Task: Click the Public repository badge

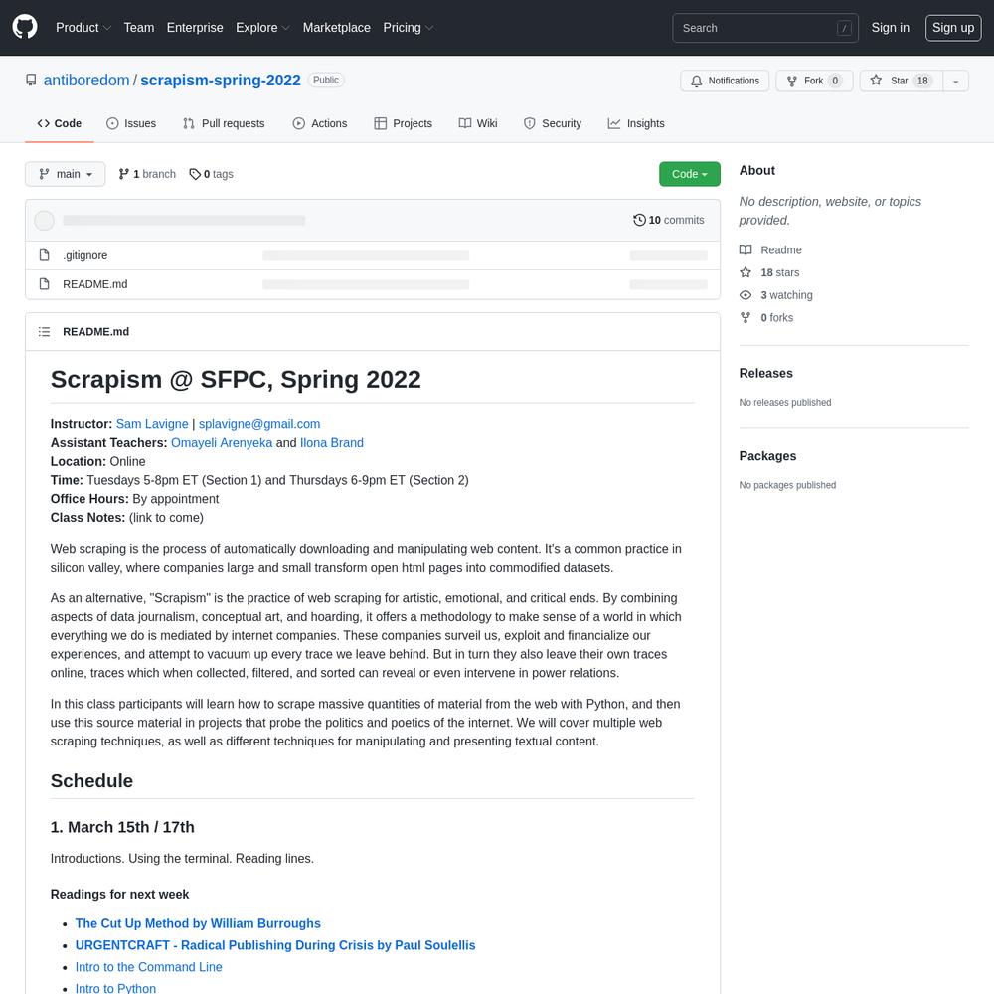Action: 326,80
